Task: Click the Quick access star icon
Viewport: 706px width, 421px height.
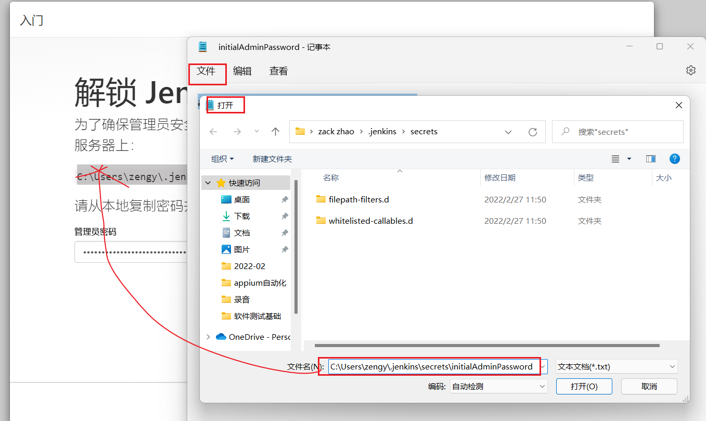Action: click(221, 183)
